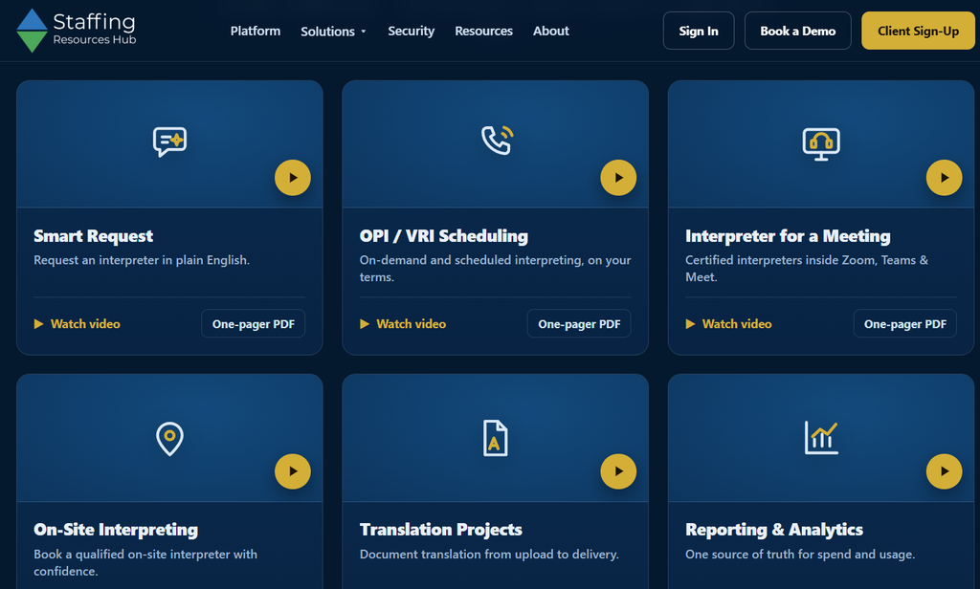
Task: Open the Platform nav item
Action: [x=255, y=31]
